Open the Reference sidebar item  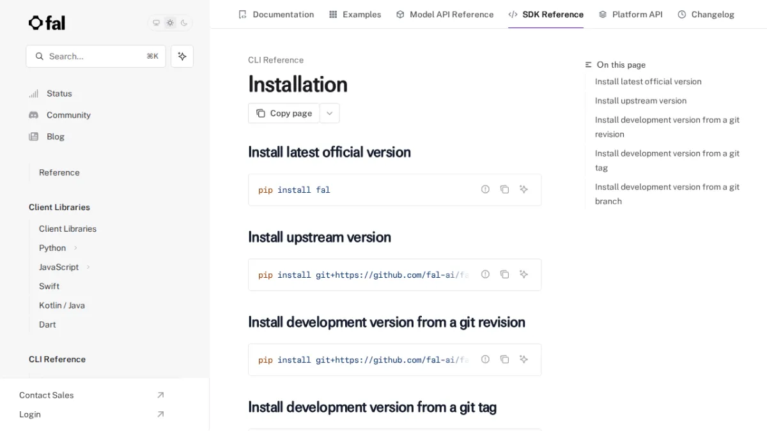(x=59, y=172)
